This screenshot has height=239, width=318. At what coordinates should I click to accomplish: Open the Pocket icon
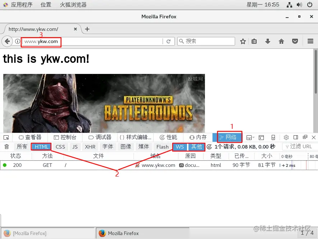295,41
